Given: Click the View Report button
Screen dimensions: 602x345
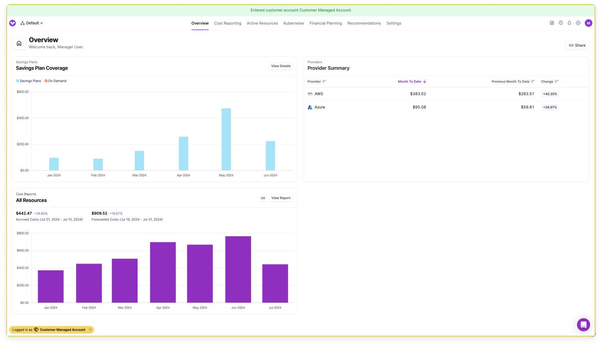Looking at the screenshot, I should pyautogui.click(x=281, y=198).
